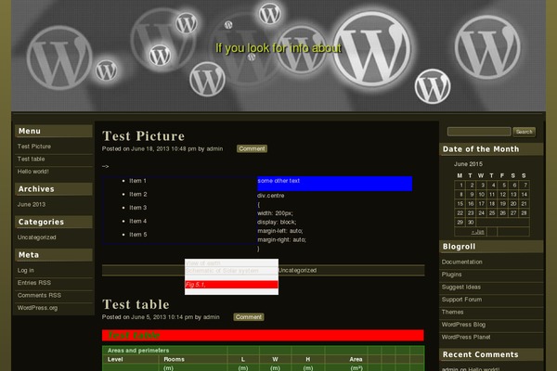Click the 'Blogroll' widget heading
Image resolution: width=557 pixels, height=371 pixels.
pyautogui.click(x=459, y=247)
